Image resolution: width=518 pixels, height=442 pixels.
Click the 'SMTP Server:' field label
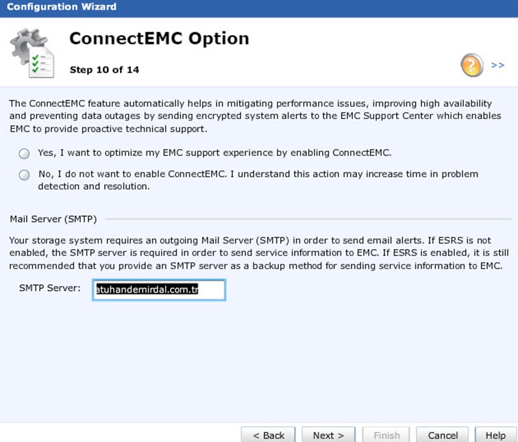tap(50, 288)
